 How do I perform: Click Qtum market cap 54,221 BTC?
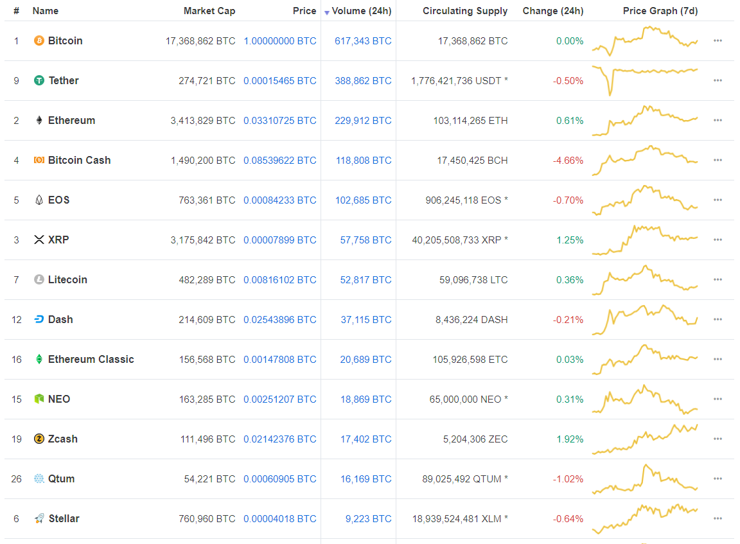[209, 479]
